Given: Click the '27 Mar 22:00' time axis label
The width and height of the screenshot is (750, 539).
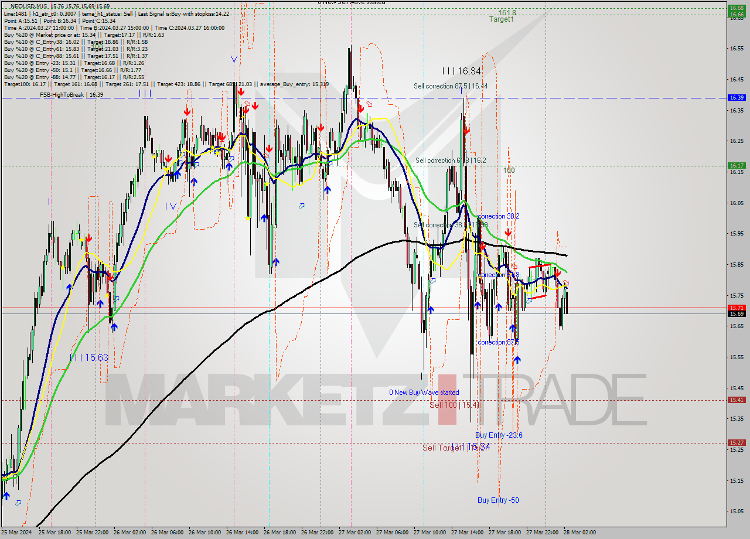Looking at the screenshot, I should 543,533.
